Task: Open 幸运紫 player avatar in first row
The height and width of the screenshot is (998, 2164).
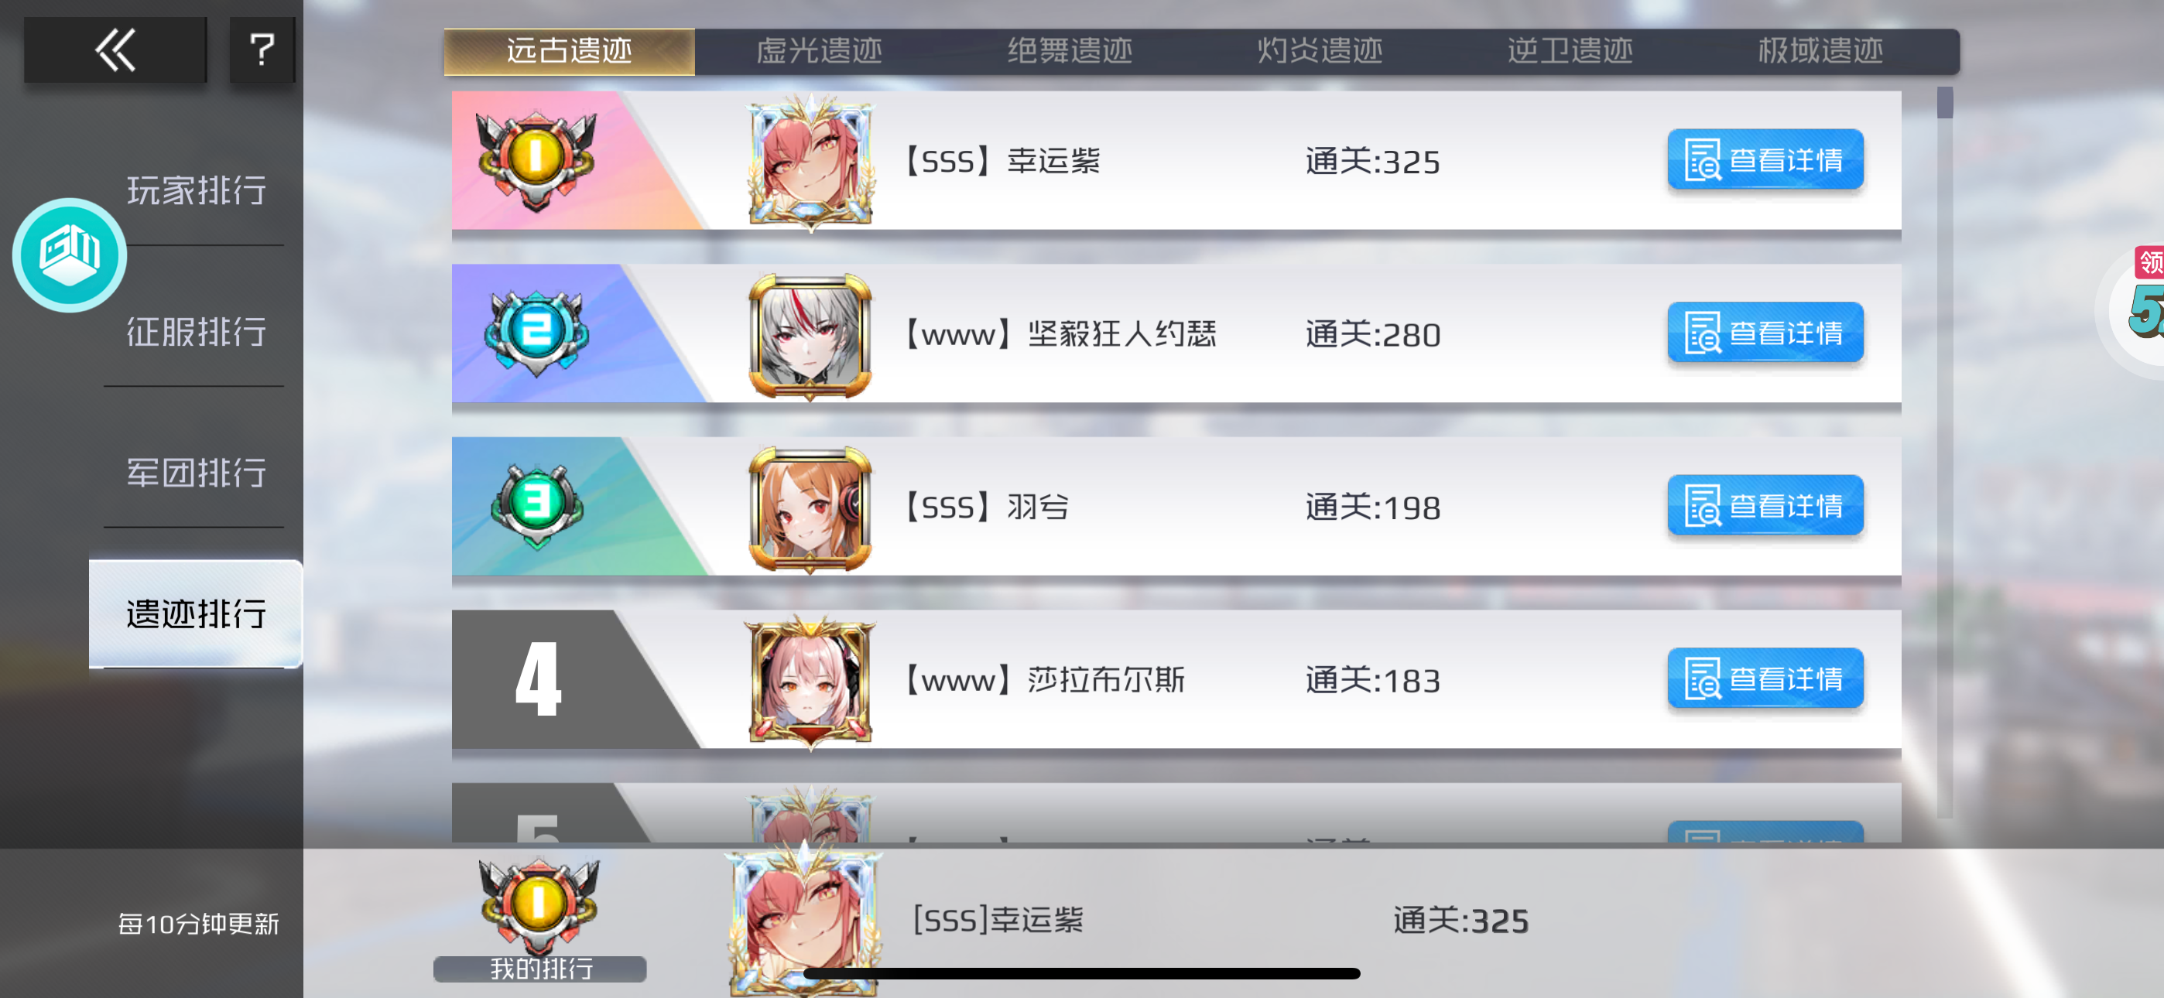Action: tap(810, 162)
